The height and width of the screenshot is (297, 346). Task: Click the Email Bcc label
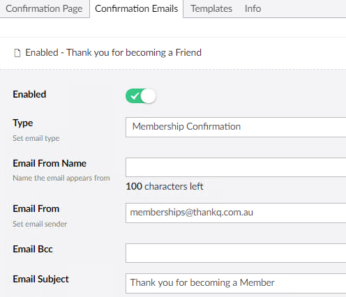(x=33, y=249)
